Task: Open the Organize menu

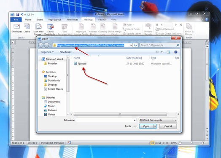Action: (x=47, y=52)
